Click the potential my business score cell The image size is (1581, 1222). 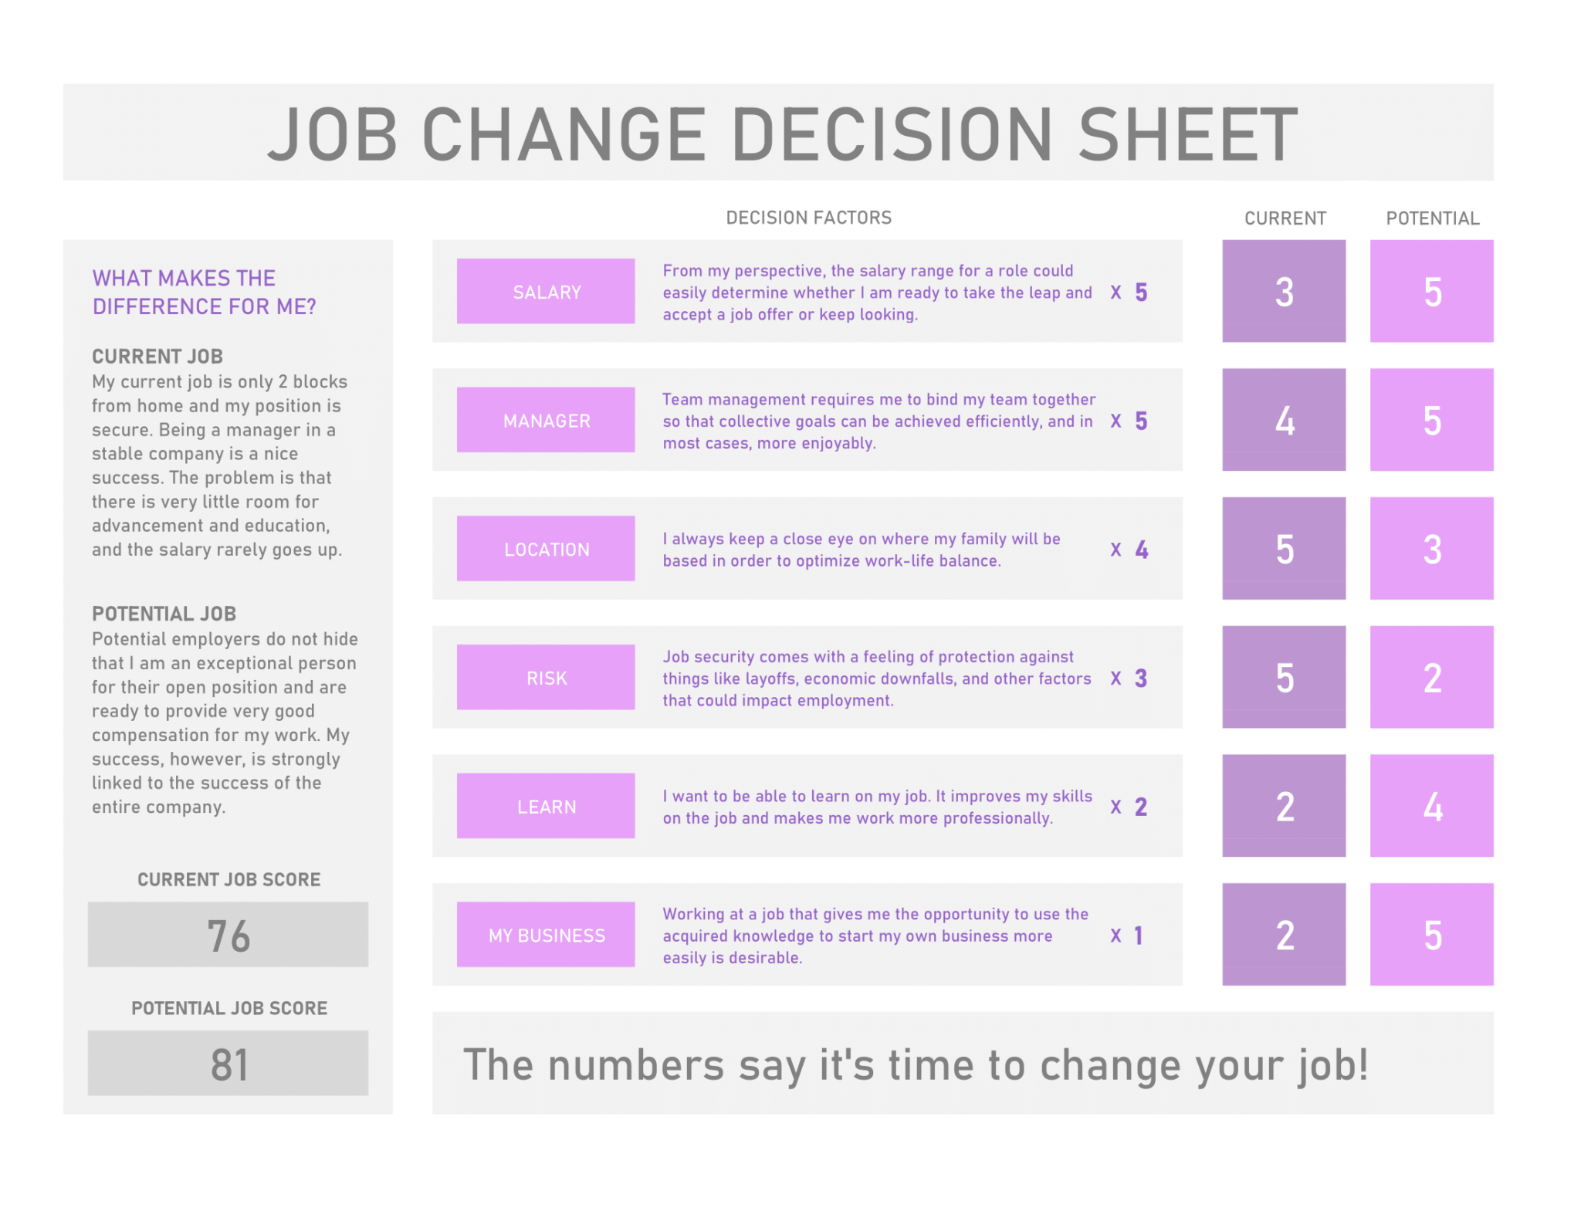1432,934
